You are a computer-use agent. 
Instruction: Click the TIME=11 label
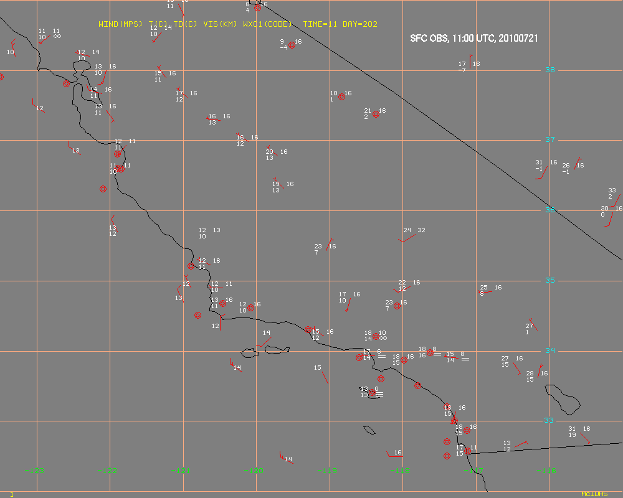click(x=320, y=24)
